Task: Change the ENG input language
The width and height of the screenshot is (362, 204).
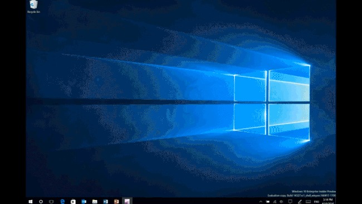Action: pos(316,202)
